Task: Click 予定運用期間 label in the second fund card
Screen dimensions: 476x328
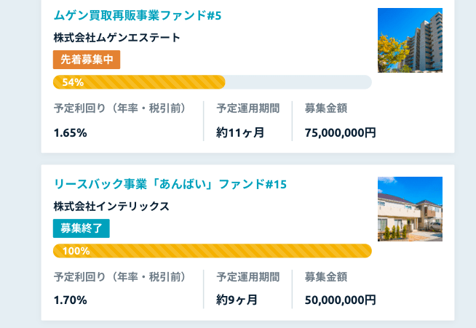Action: [248, 277]
